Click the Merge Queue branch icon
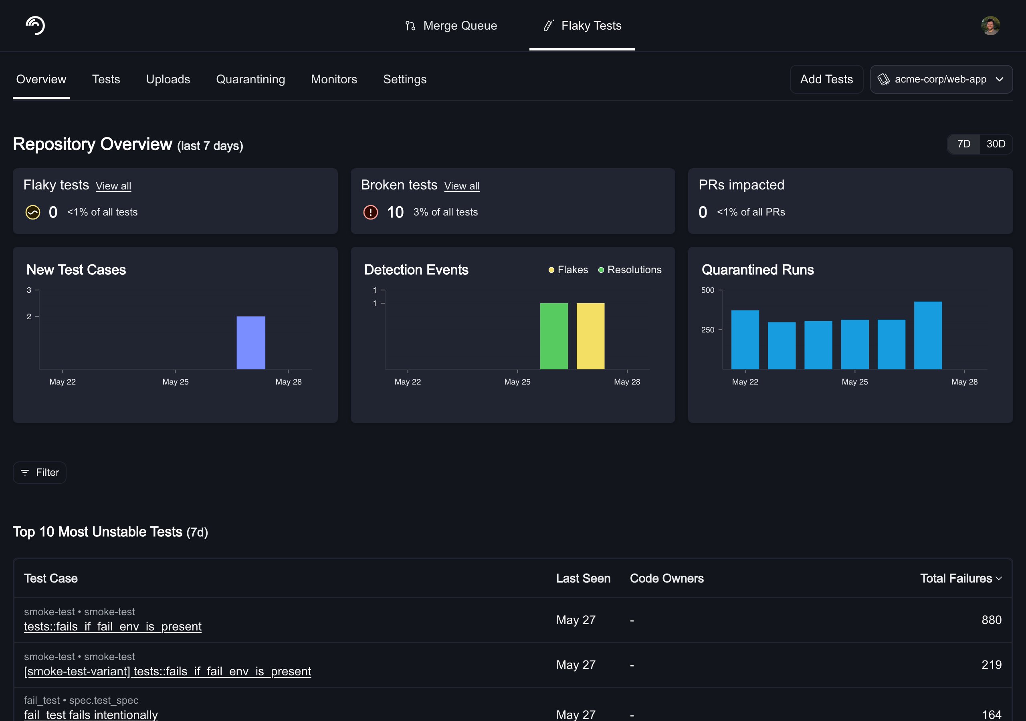This screenshot has width=1026, height=721. coord(410,26)
